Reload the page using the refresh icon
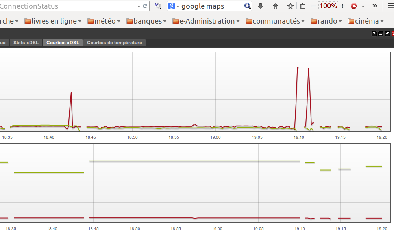The width and height of the screenshot is (394, 232). (x=145, y=6)
